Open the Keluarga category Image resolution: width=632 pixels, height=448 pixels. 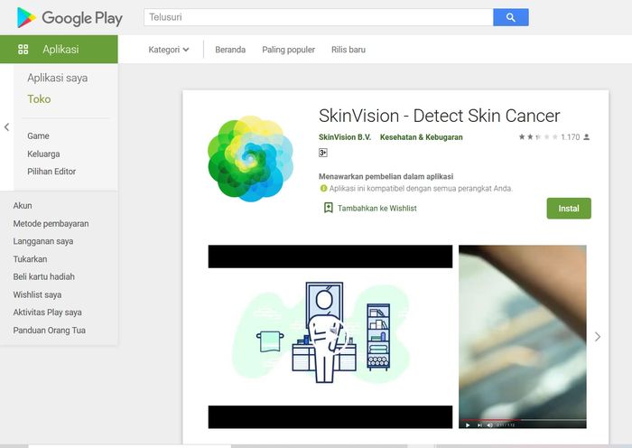pos(43,154)
